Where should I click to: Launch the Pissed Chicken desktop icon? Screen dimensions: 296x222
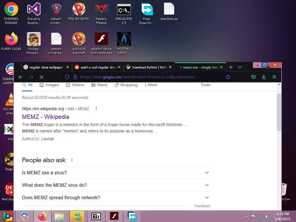click(34, 43)
